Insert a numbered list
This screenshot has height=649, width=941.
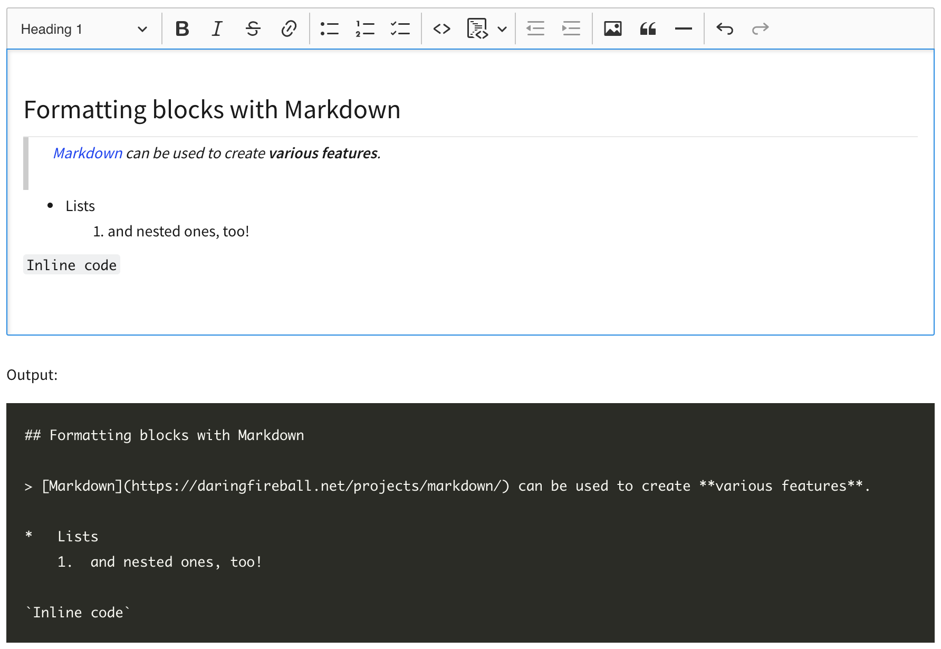coord(366,29)
